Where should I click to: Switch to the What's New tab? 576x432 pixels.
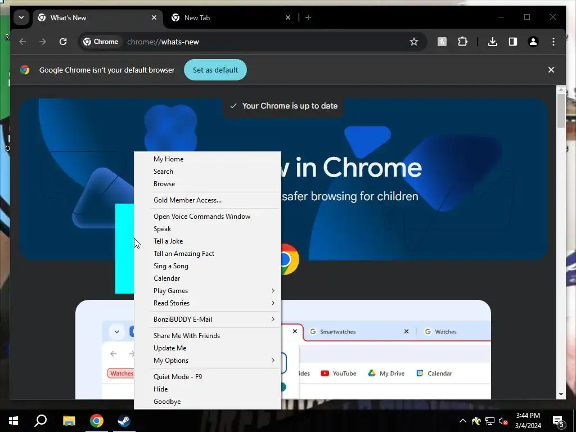coord(98,17)
